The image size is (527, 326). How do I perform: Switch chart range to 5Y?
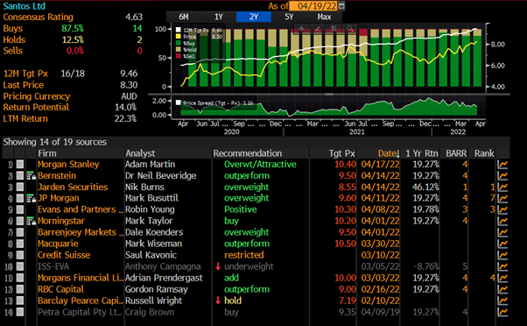coord(289,17)
